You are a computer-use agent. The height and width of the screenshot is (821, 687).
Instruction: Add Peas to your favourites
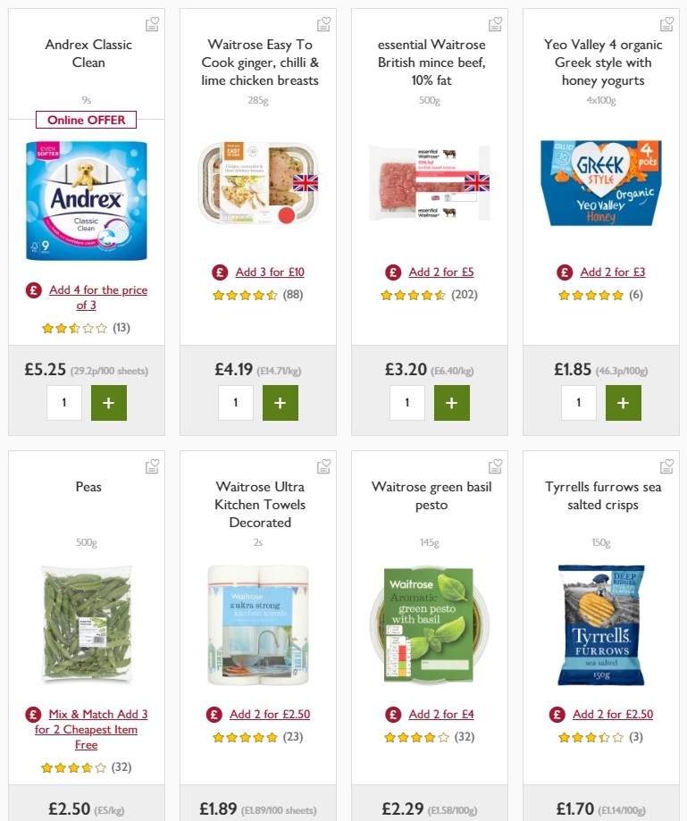[x=152, y=465]
